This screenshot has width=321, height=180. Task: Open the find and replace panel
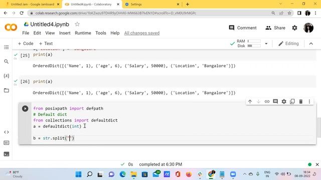pyautogui.click(x=7, y=61)
